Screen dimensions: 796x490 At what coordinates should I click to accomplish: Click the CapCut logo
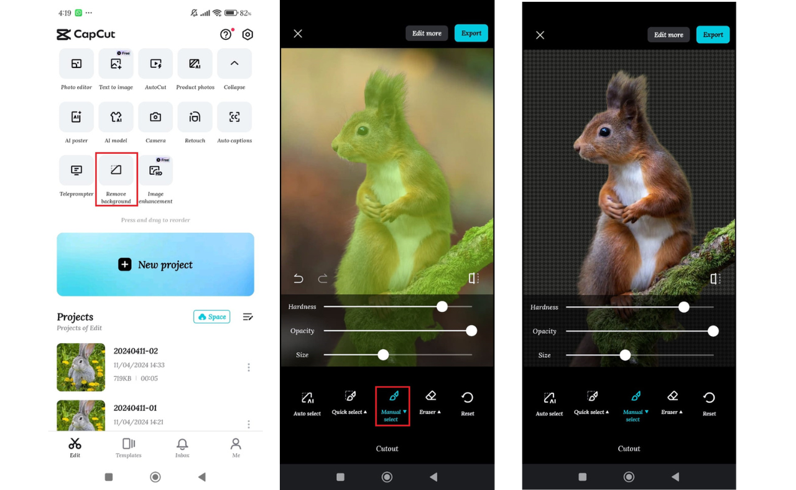[86, 34]
